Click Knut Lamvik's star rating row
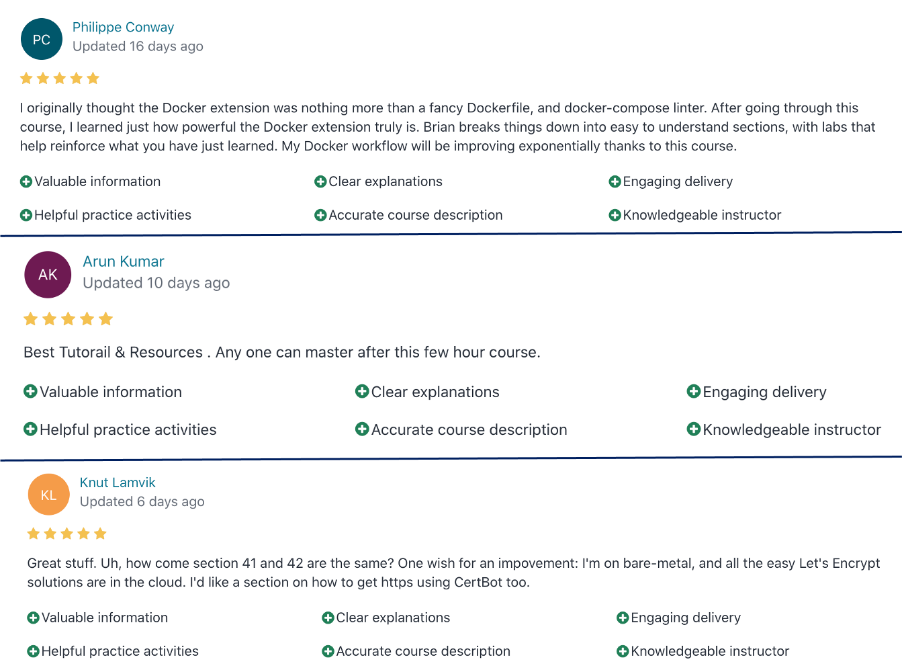The width and height of the screenshot is (904, 672). coord(66,534)
